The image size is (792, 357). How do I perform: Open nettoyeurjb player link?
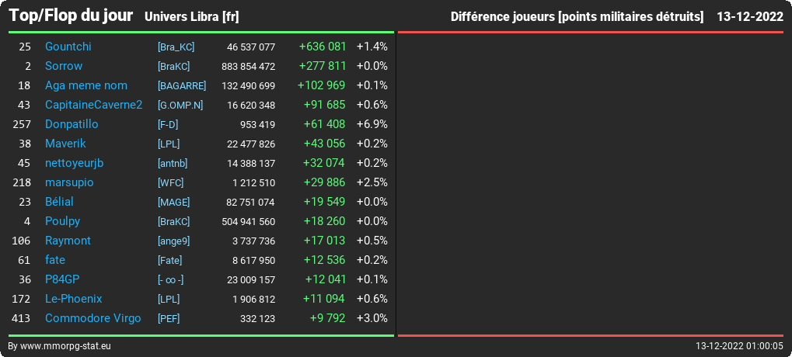[x=75, y=163]
